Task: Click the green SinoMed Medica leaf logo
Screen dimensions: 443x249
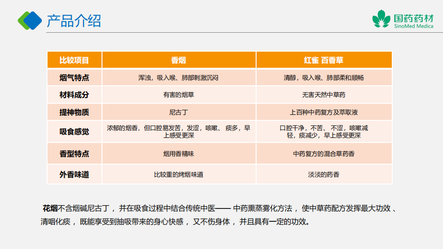Action: tap(381, 19)
